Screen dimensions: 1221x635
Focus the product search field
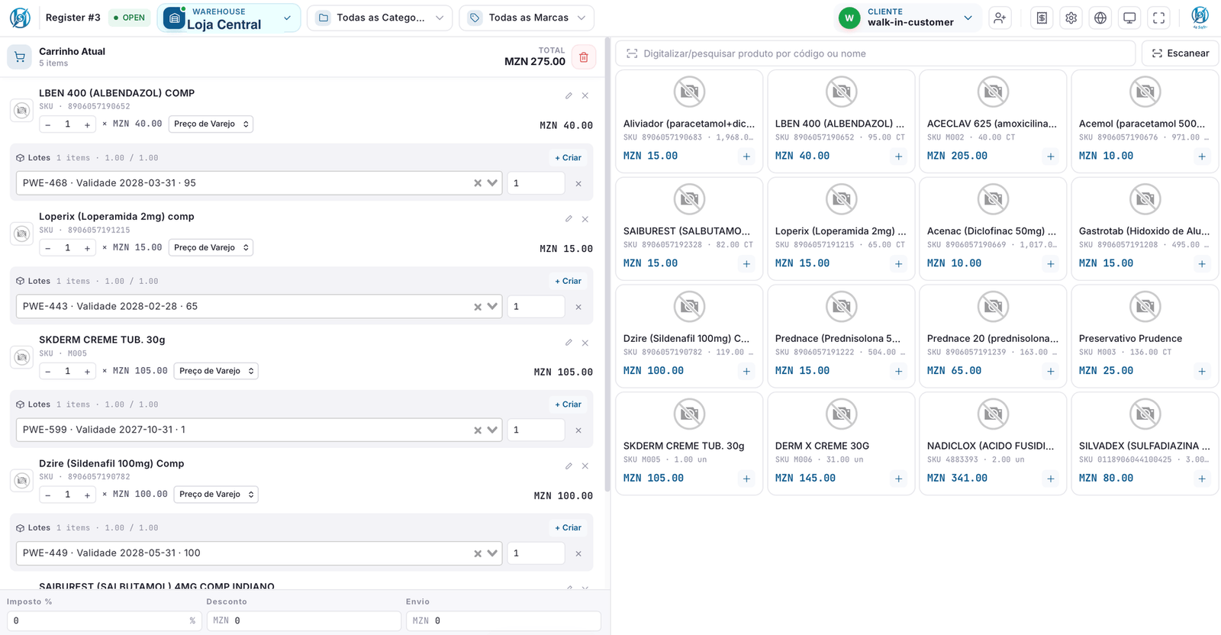click(875, 53)
